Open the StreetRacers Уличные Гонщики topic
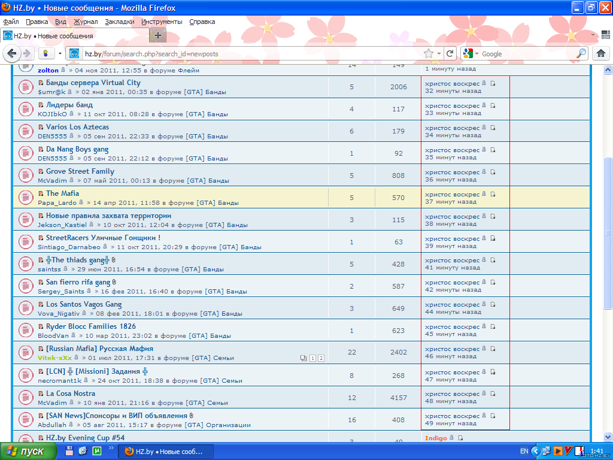 (x=103, y=237)
